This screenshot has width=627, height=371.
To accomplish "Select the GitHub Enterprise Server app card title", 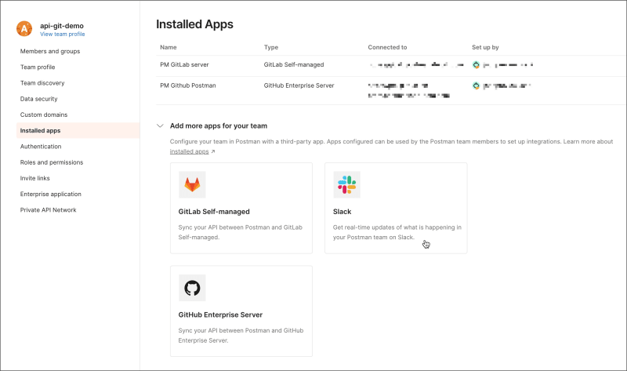I will tap(220, 315).
